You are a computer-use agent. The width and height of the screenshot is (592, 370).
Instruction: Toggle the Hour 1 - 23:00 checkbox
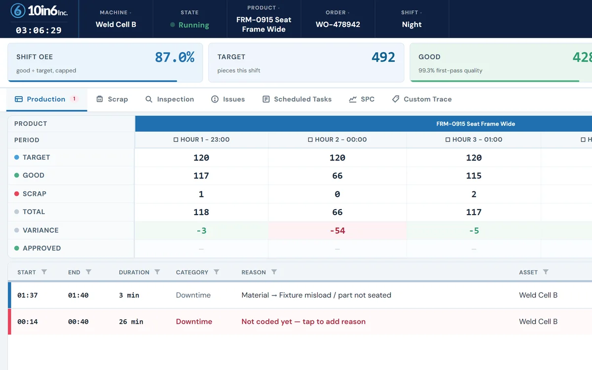[176, 140]
